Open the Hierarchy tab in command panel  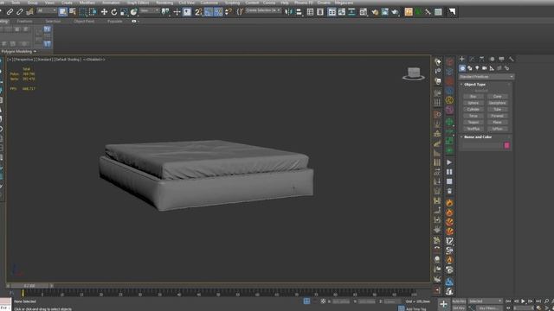(x=481, y=59)
